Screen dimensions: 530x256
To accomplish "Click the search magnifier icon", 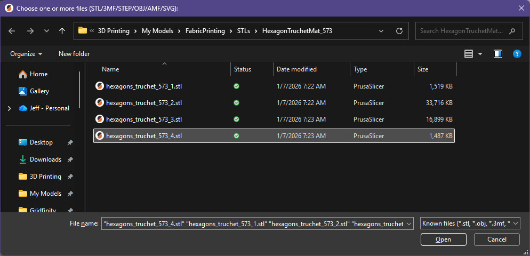I will pyautogui.click(x=512, y=31).
